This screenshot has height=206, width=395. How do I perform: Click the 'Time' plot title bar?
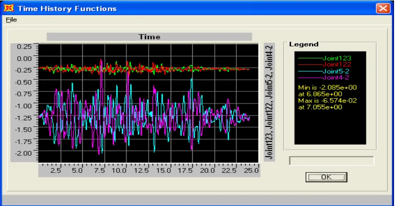click(x=149, y=37)
